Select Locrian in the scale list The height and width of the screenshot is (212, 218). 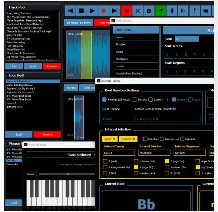click(x=136, y=66)
